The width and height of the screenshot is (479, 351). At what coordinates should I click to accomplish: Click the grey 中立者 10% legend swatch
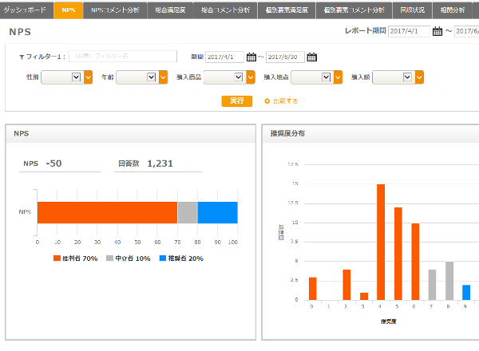(x=109, y=258)
